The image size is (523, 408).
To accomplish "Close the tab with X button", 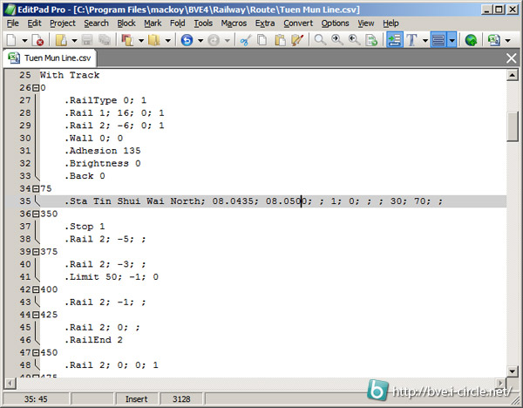I will pyautogui.click(x=512, y=58).
